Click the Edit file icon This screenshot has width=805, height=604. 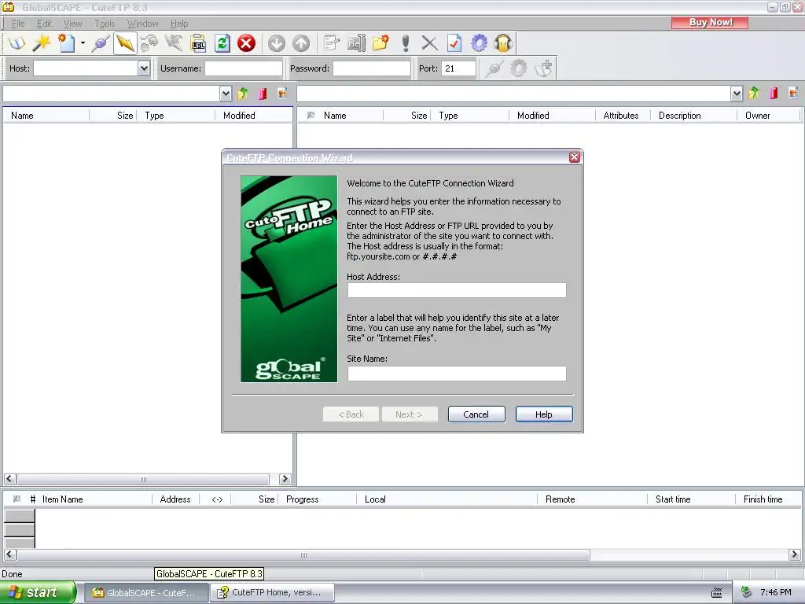331,43
